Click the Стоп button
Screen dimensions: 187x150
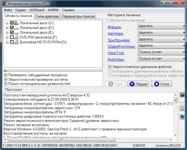click(161, 84)
